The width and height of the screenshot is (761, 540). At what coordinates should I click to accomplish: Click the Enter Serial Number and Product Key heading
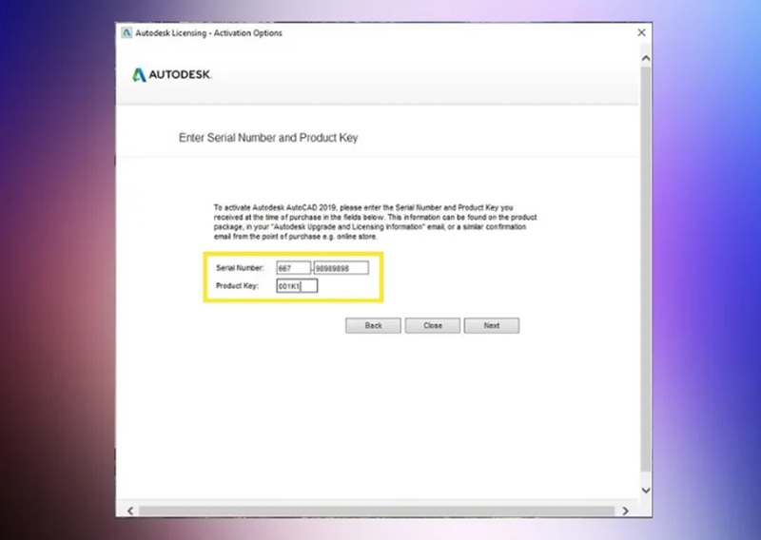(268, 138)
